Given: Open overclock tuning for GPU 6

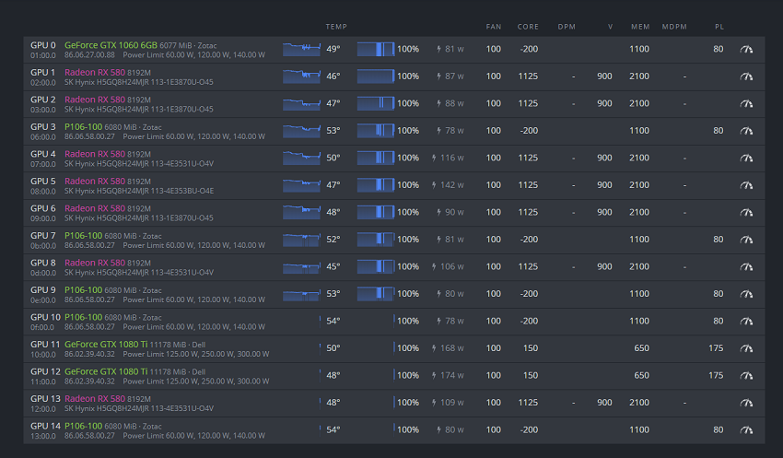Looking at the screenshot, I should [746, 212].
